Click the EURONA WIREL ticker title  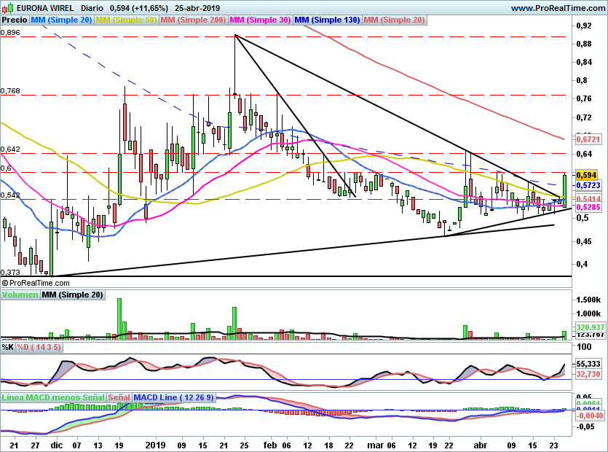click(45, 8)
